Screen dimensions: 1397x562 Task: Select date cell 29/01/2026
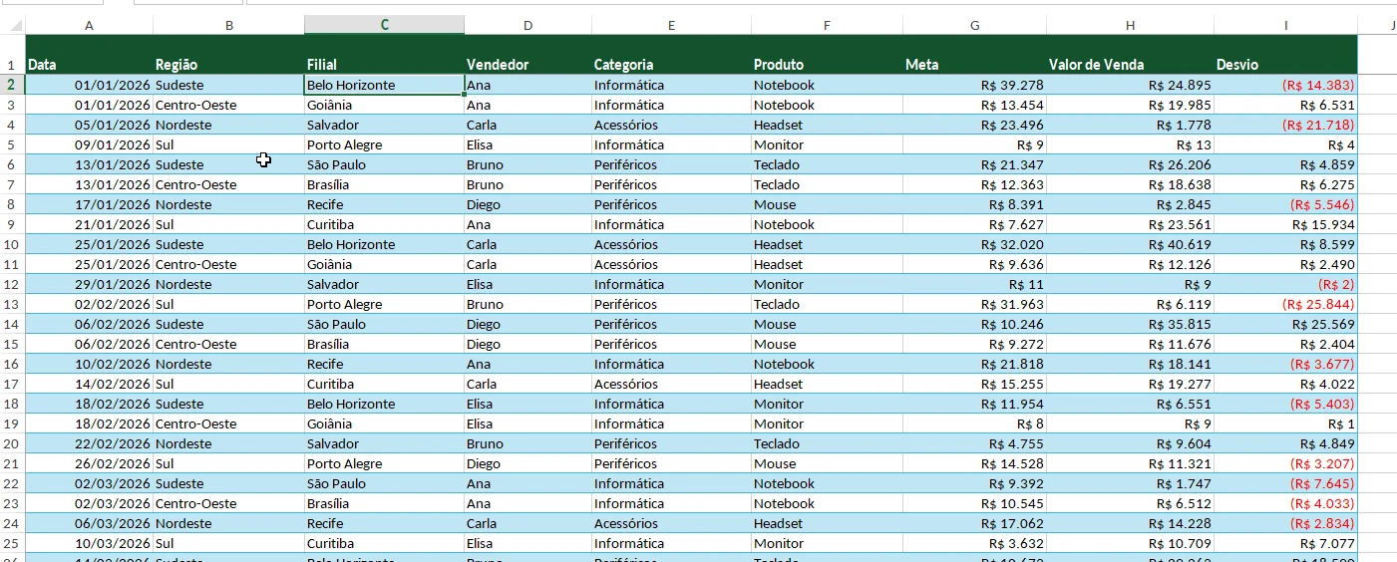pyautogui.click(x=90, y=284)
